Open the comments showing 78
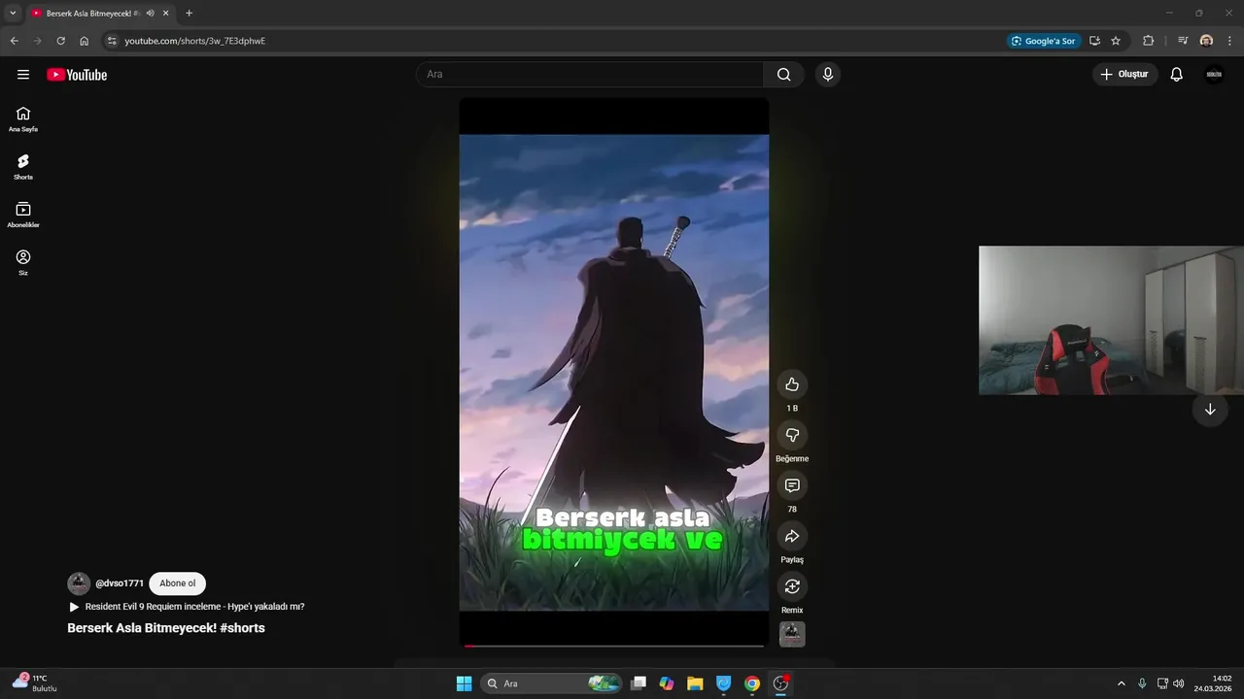Screen dimensions: 1244x699 point(792,485)
